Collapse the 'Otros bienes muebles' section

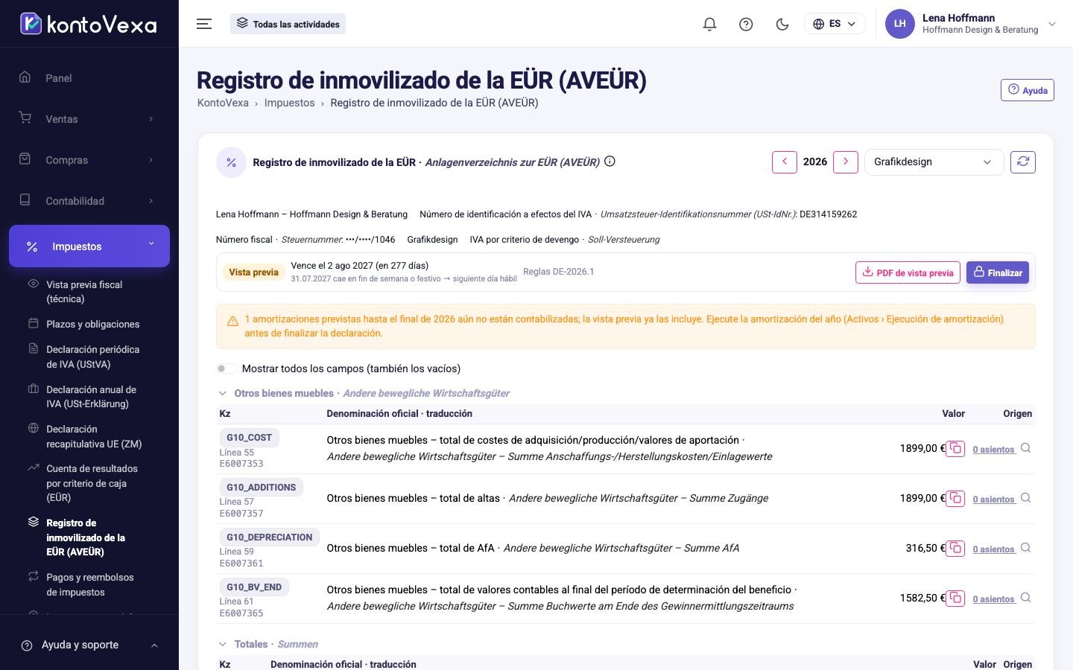click(222, 393)
